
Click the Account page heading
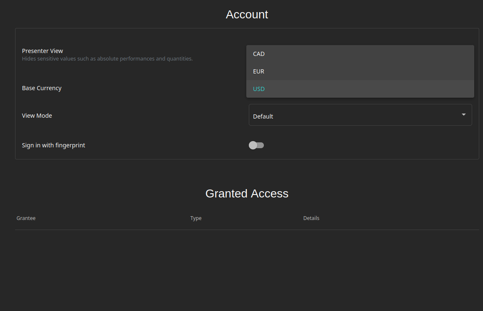click(x=247, y=14)
